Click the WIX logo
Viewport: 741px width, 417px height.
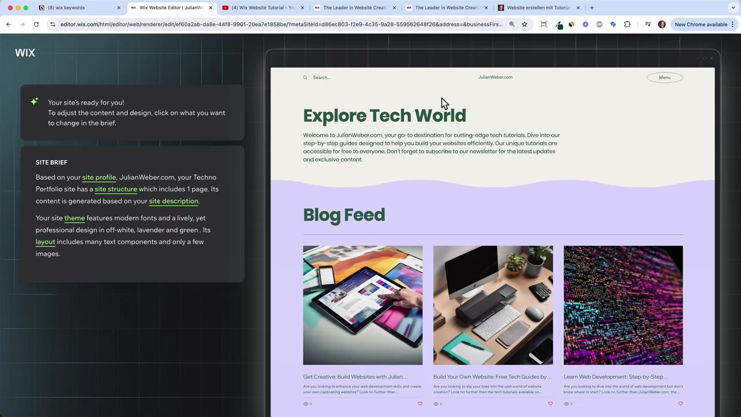point(25,53)
